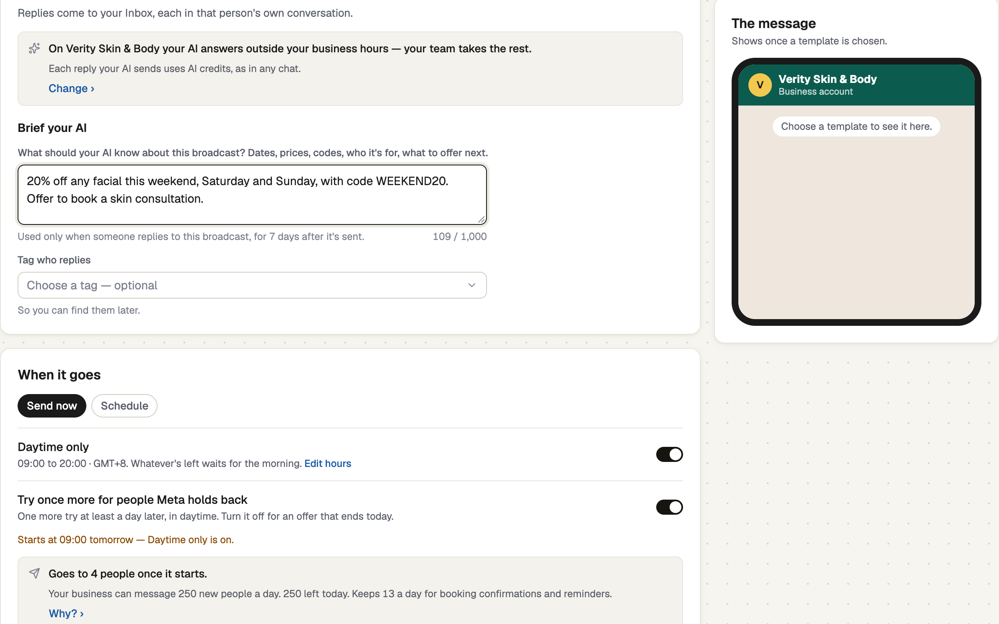The image size is (999, 624).
Task: Click the Starts at 09:00 tomorrow notice
Action: (126, 540)
